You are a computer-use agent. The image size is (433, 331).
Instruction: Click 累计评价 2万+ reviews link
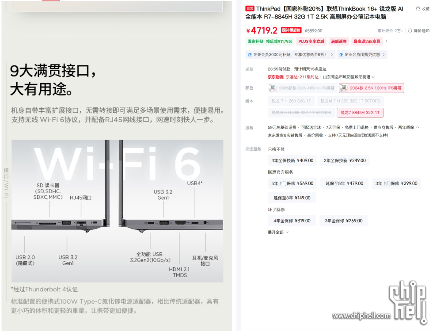390,30
